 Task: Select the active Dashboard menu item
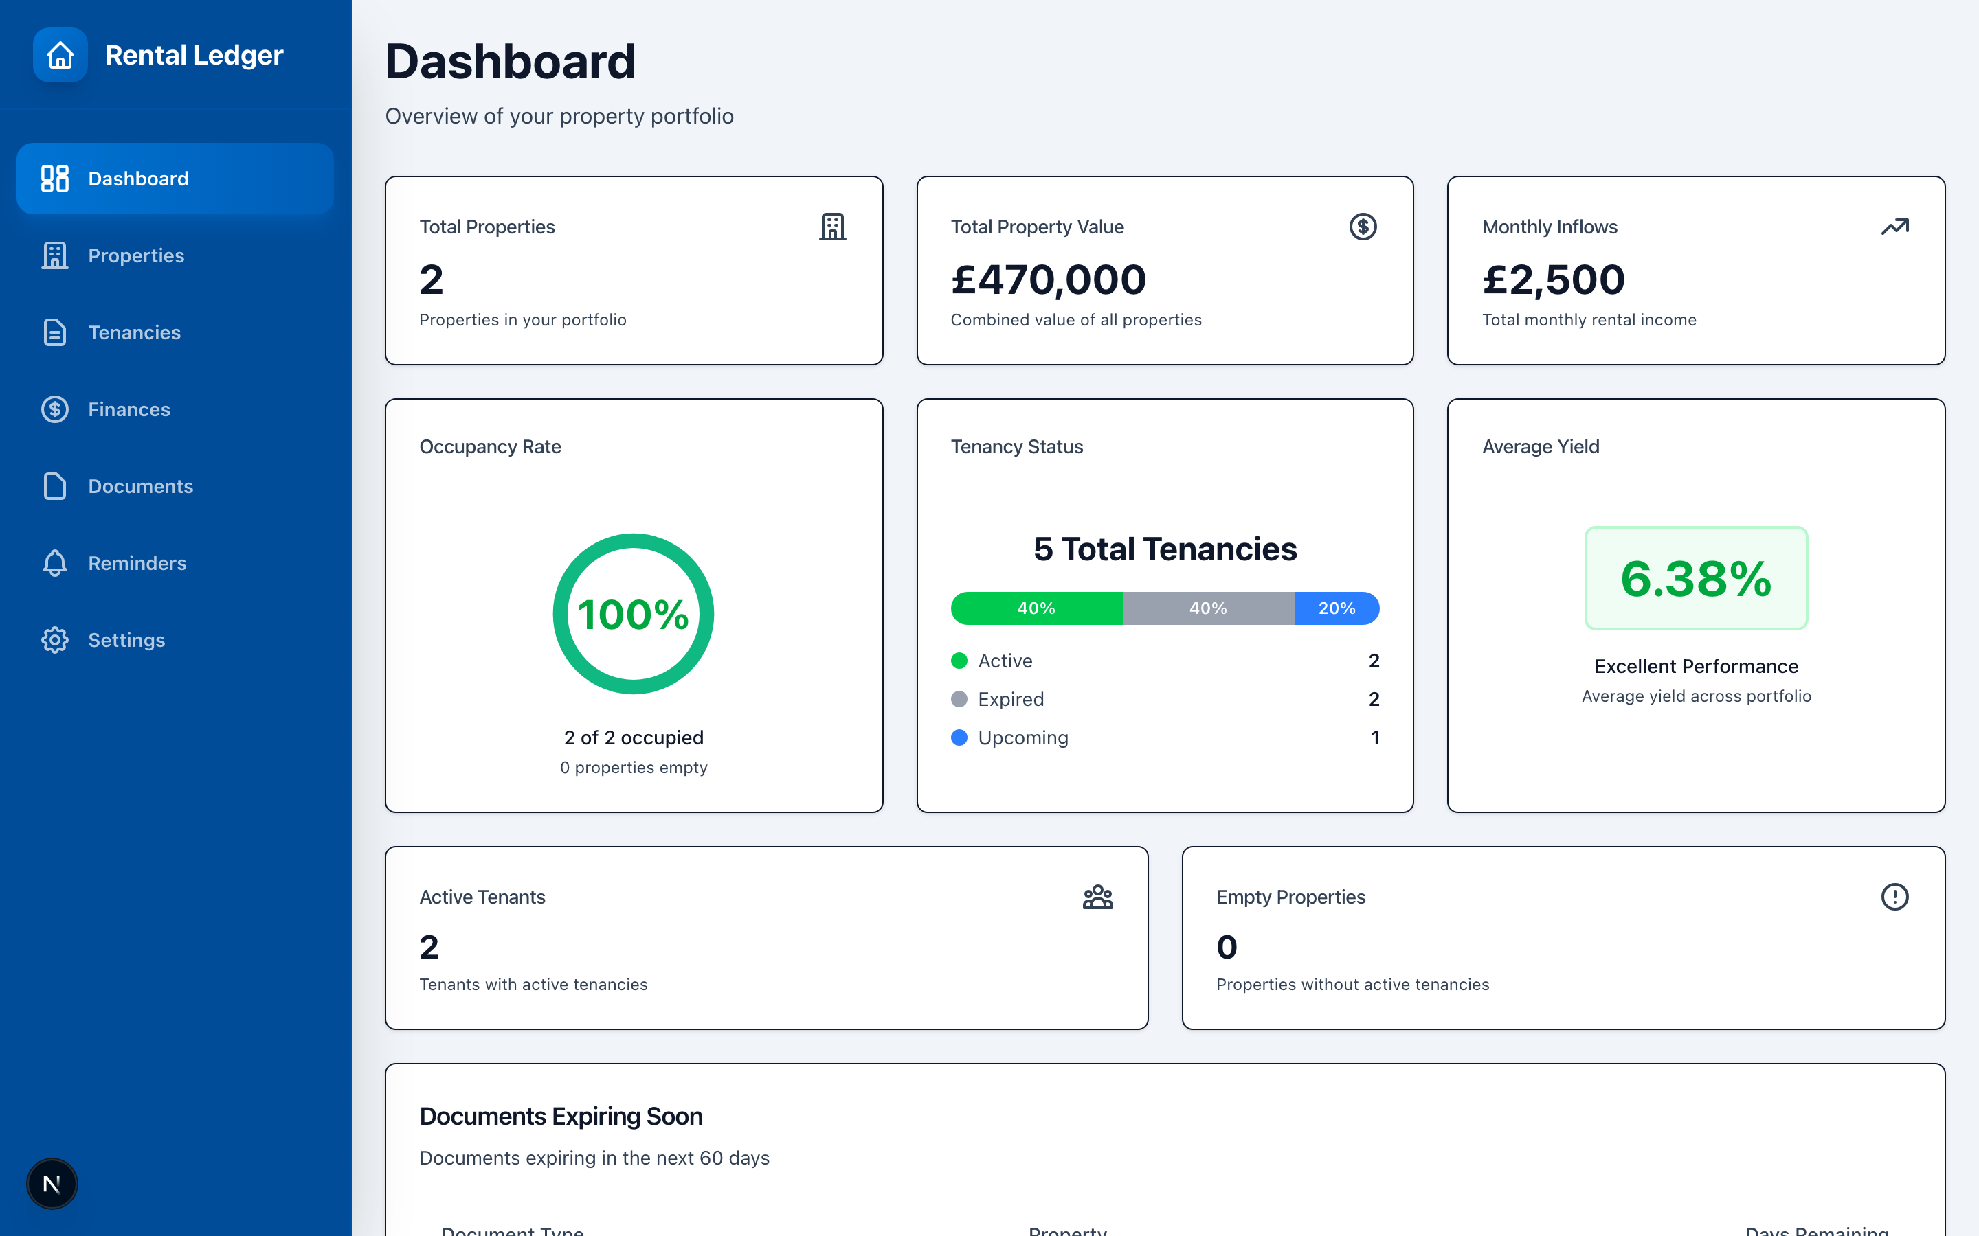pyautogui.click(x=175, y=179)
